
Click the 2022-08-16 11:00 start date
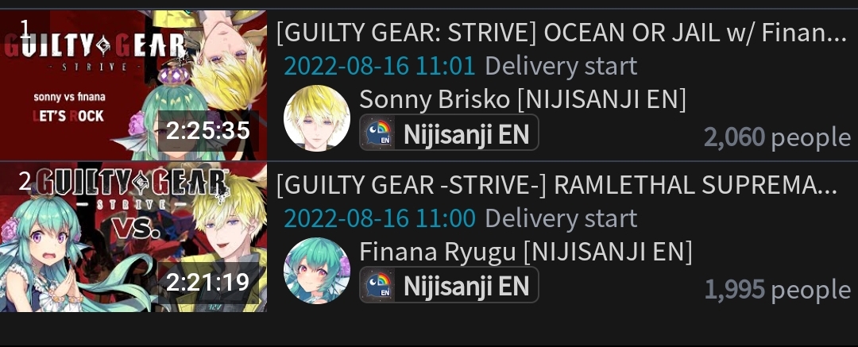tap(380, 219)
